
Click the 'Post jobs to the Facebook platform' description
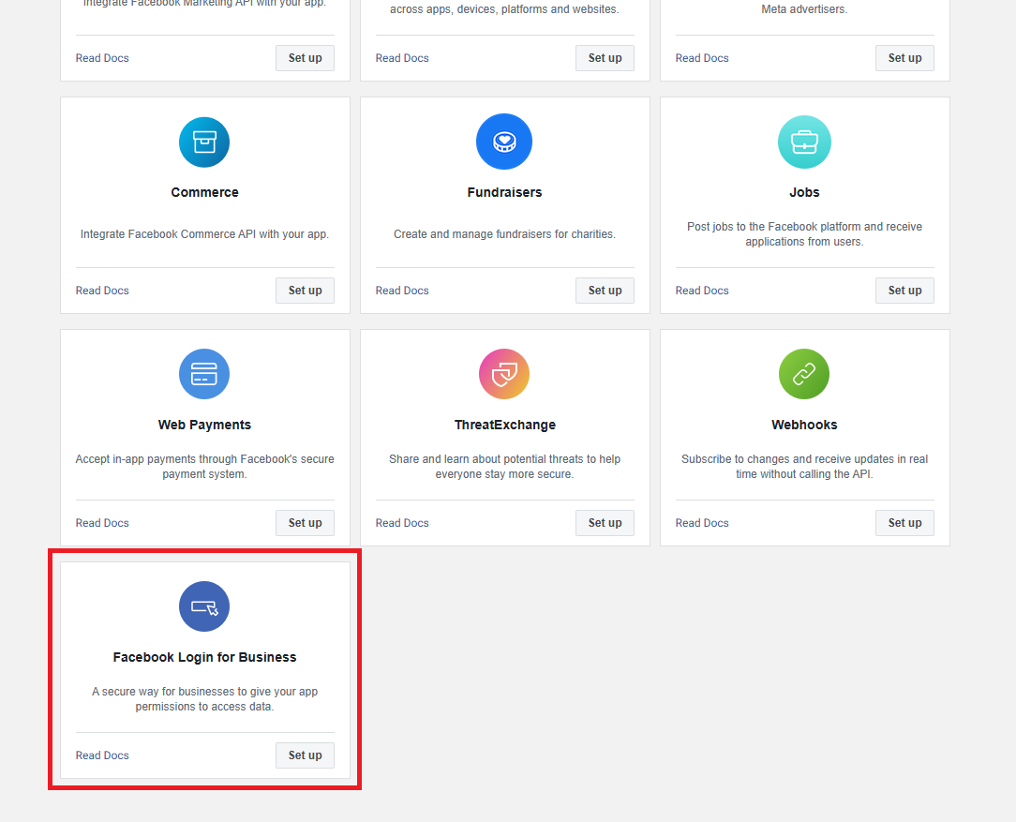tap(804, 233)
